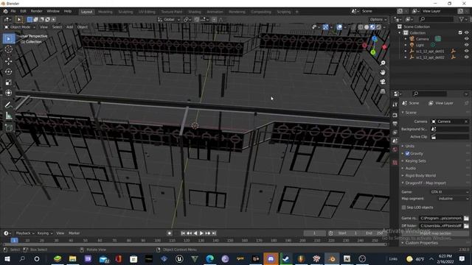Open Steam from the Windows taskbar
The height and width of the screenshot is (265, 472).
(285, 258)
